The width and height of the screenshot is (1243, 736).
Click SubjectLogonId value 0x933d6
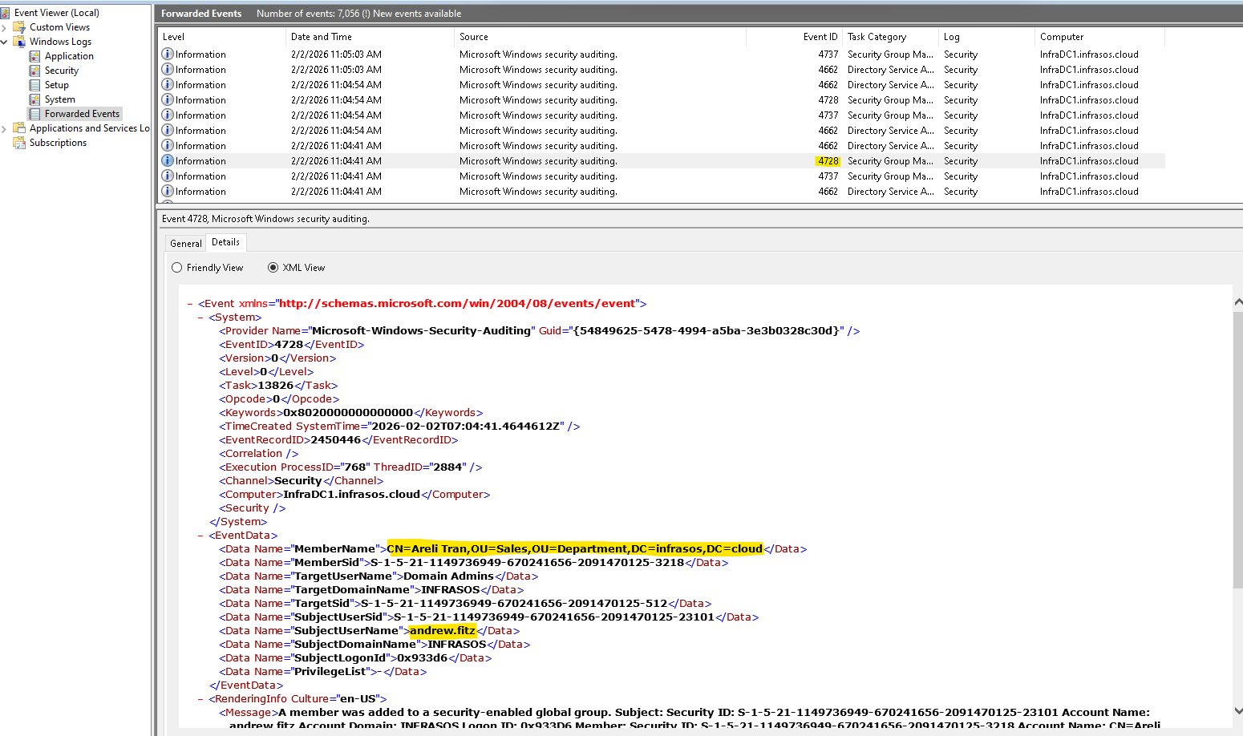[423, 658]
